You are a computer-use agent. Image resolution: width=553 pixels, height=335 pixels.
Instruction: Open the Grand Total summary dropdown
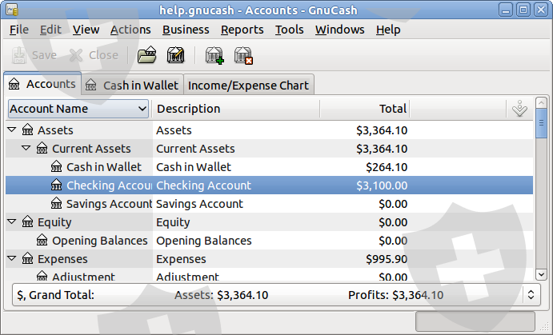[529, 294]
